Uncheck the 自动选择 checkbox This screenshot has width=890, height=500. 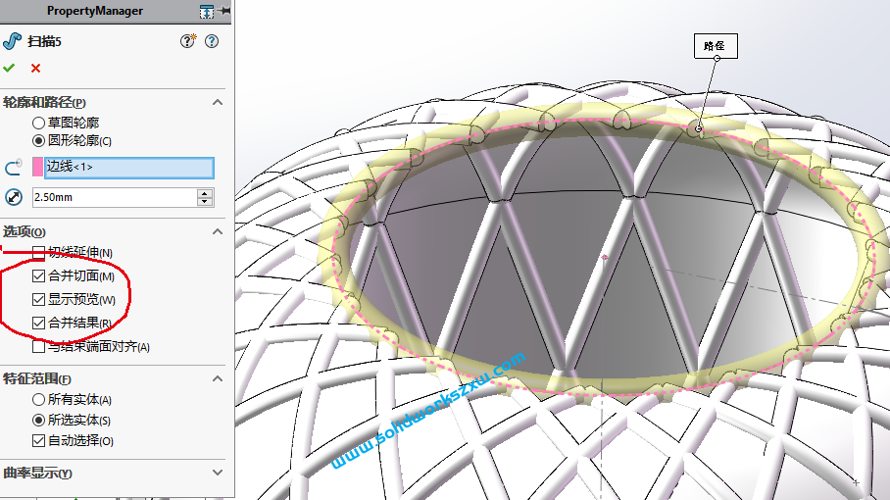click(38, 440)
